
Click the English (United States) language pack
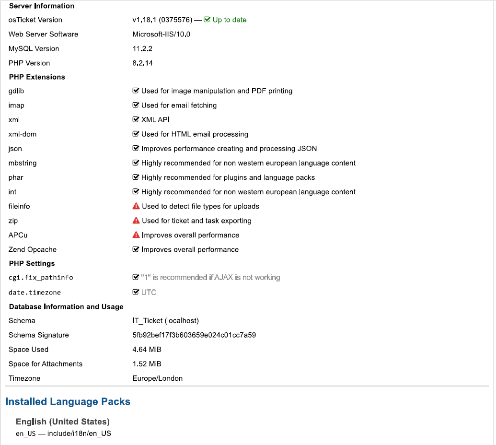[x=63, y=422]
